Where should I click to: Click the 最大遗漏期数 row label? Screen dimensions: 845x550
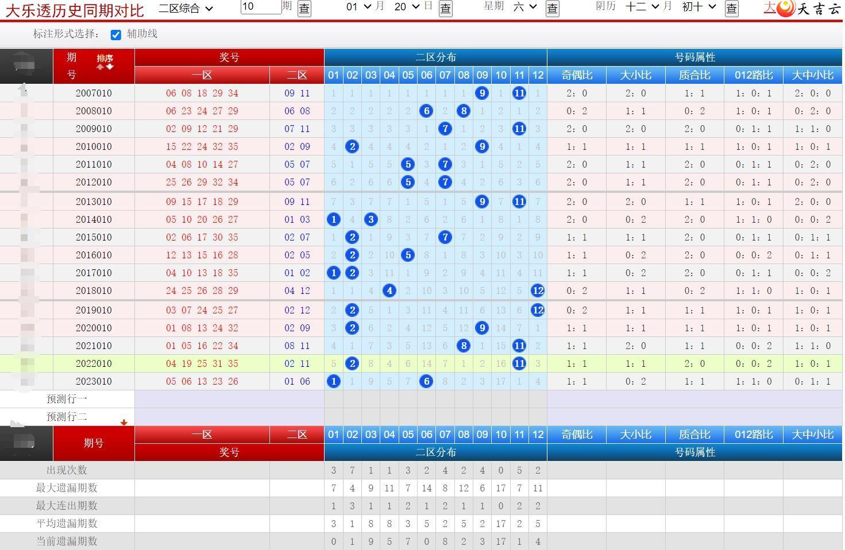(67, 488)
